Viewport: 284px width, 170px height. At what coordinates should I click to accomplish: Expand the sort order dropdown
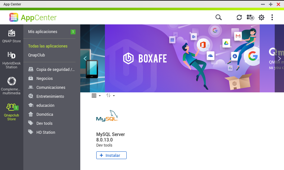(110, 96)
